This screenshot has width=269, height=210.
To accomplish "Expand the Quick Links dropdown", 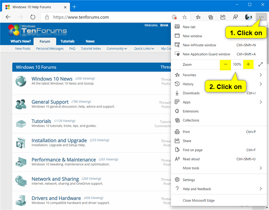I will click(x=144, y=48).
